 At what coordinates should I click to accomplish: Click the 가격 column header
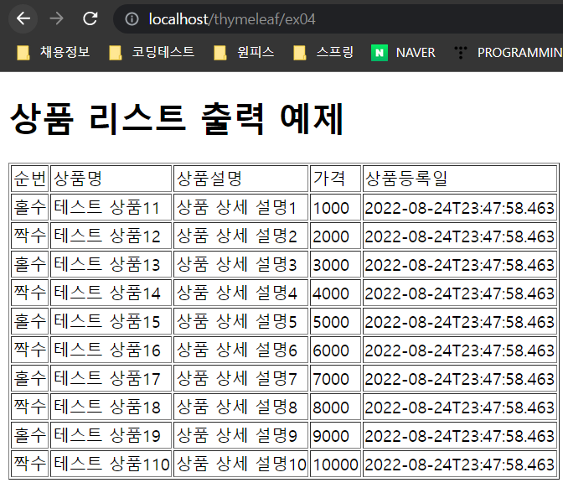click(x=335, y=179)
